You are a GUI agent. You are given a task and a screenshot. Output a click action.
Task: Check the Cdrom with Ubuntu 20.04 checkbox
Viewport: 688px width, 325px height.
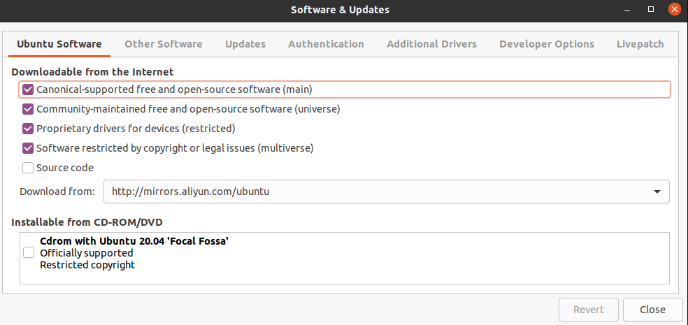click(x=29, y=252)
